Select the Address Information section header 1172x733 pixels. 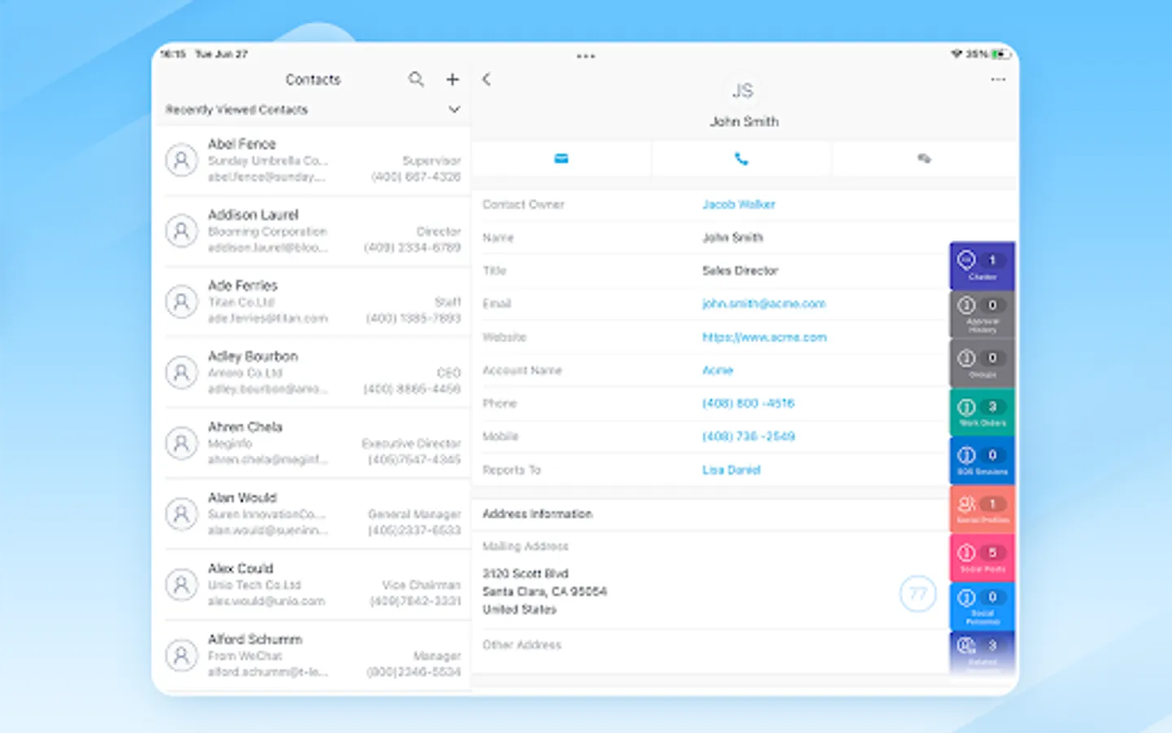[538, 514]
